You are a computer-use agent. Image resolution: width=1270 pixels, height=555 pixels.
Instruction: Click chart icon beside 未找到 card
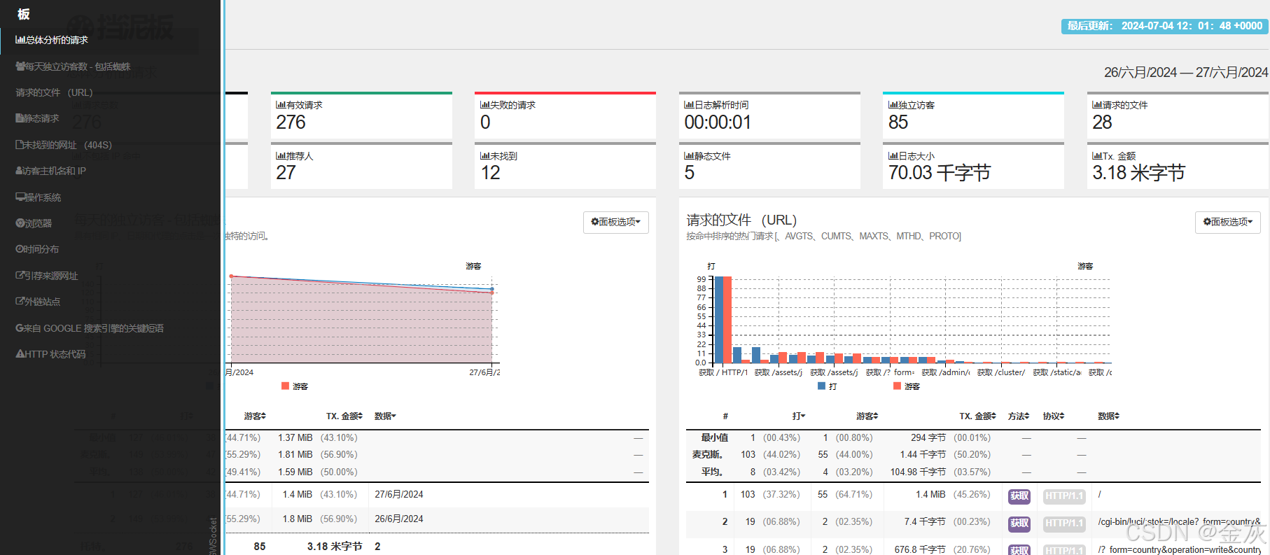point(484,156)
